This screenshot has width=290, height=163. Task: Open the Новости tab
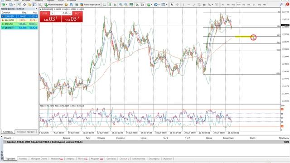[x=56, y=159]
